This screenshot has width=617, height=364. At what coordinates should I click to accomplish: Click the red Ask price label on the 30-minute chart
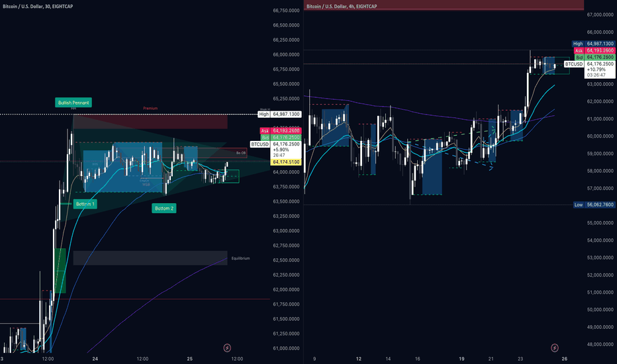coord(281,130)
